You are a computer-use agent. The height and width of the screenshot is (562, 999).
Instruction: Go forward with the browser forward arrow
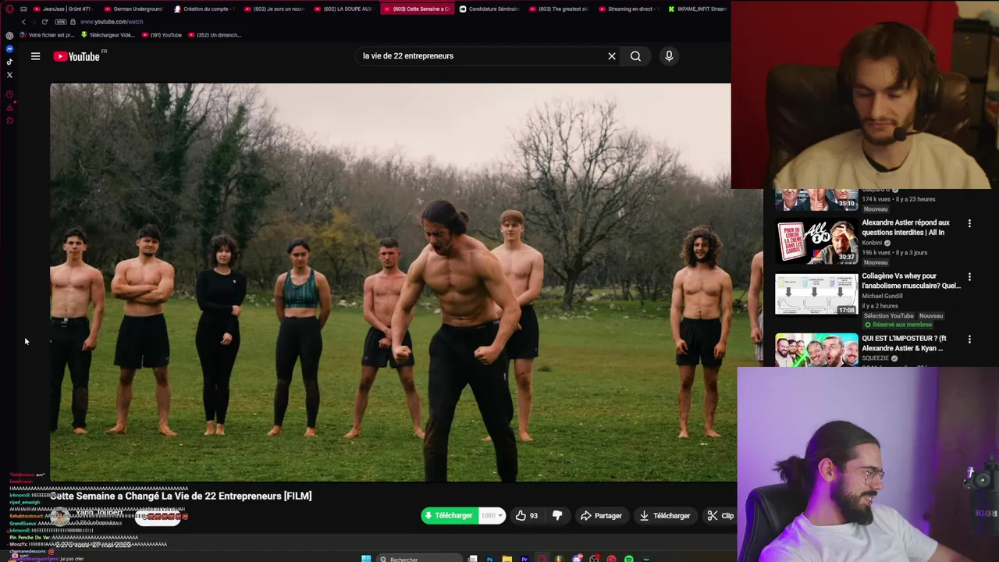click(33, 22)
